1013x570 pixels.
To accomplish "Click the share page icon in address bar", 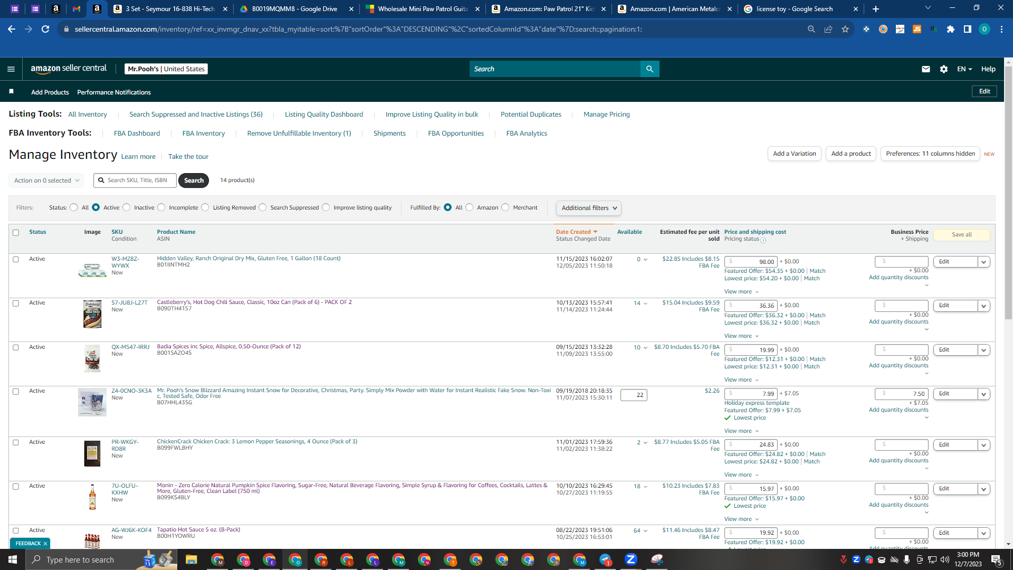I will 828,29.
